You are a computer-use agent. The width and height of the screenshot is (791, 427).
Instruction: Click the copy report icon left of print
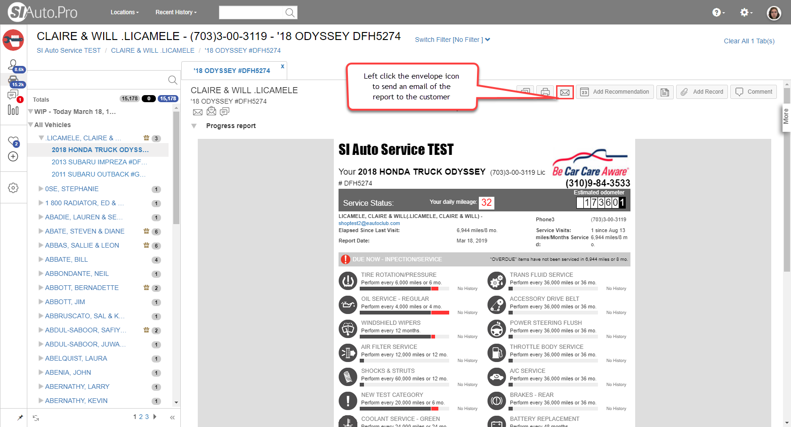pos(525,92)
